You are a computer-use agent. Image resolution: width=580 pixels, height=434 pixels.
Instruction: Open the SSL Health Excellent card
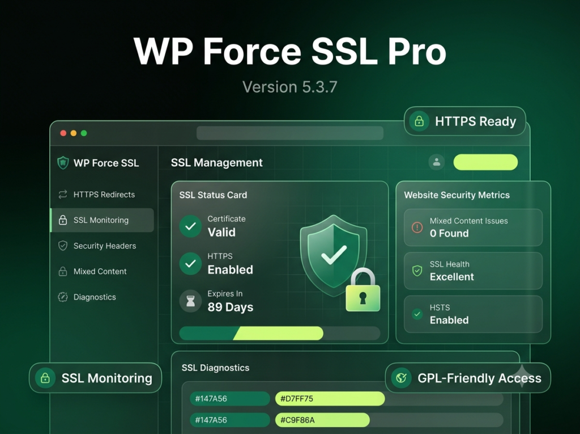pos(473,271)
